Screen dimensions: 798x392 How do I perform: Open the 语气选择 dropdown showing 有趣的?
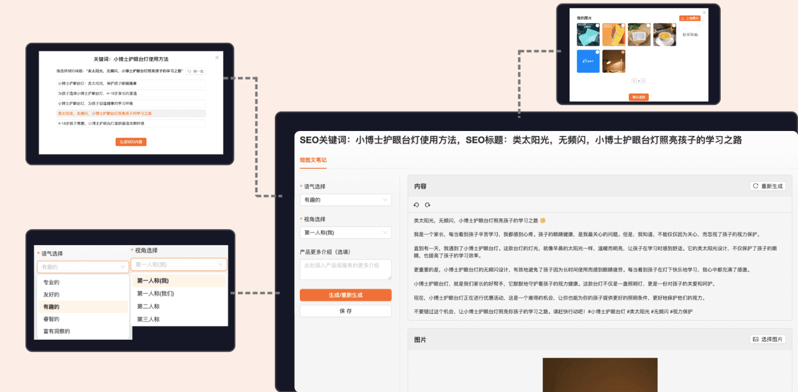(x=346, y=200)
